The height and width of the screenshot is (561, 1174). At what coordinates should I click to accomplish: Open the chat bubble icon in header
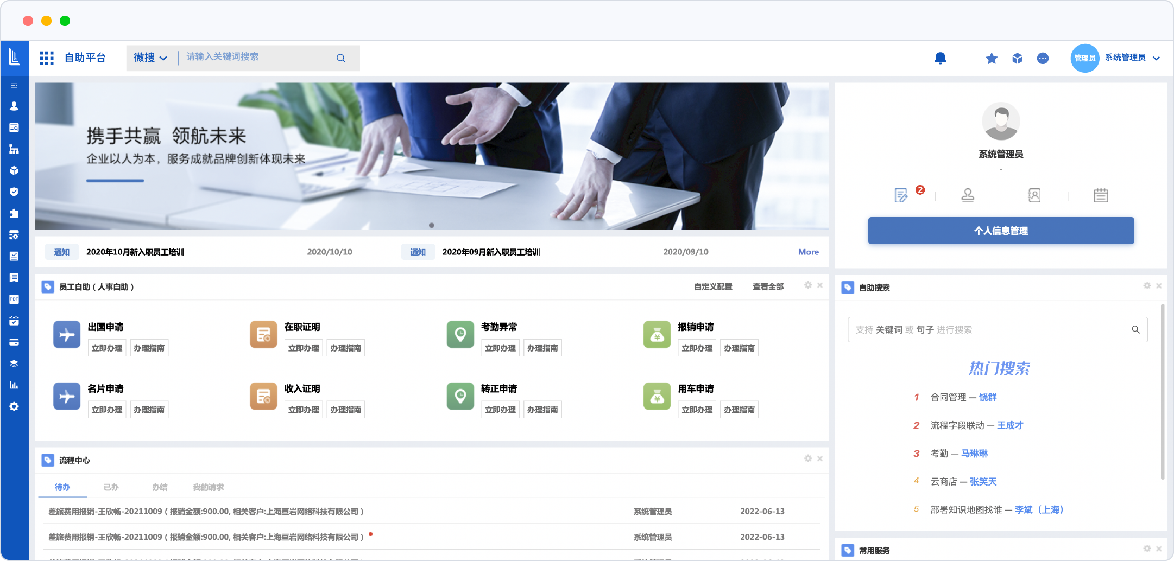[x=1042, y=58]
